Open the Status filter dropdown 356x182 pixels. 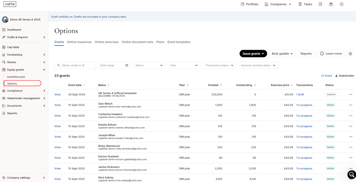[x=149, y=66]
